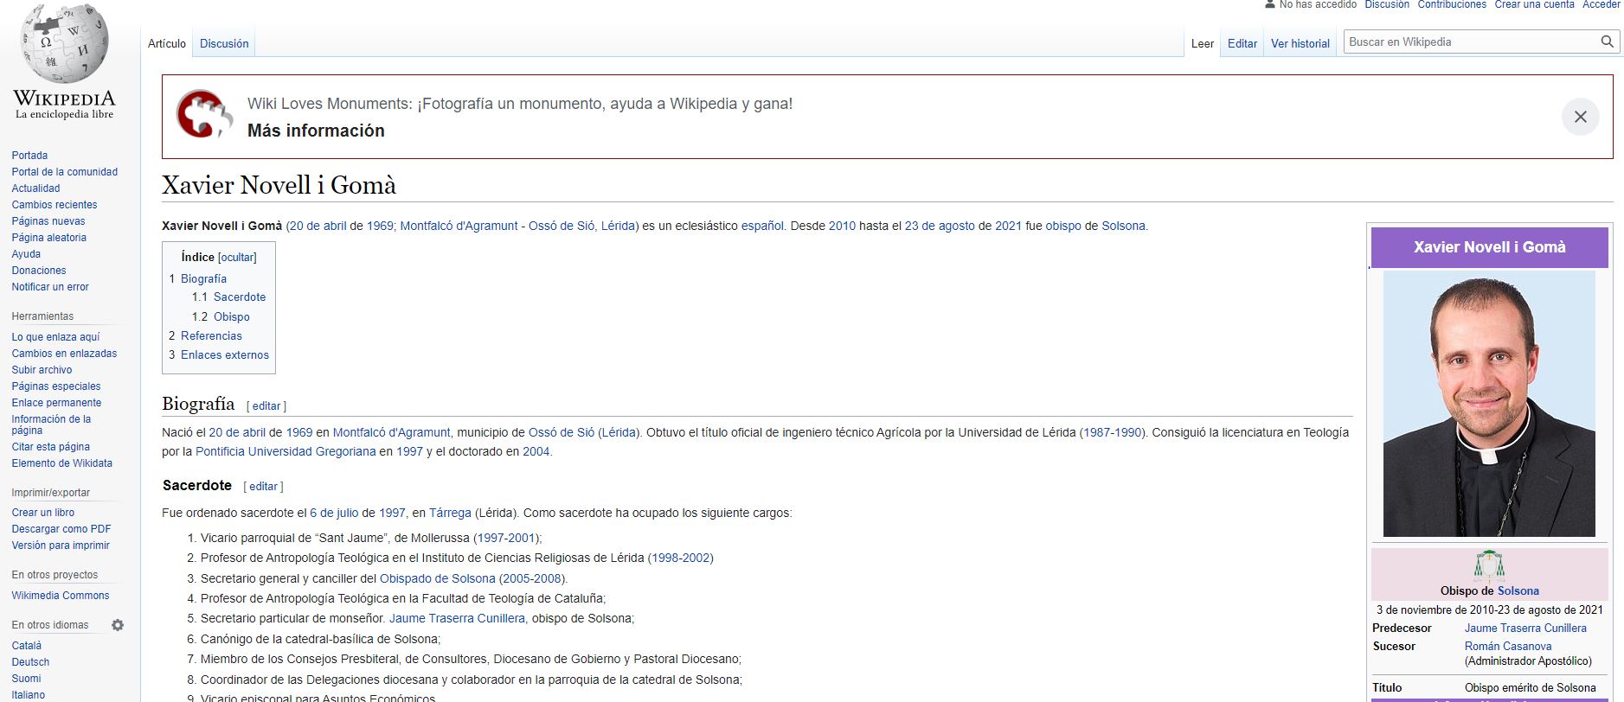Dismiss the Wiki Loves Monuments banner
Image resolution: width=1624 pixels, height=702 pixels.
coord(1580,117)
